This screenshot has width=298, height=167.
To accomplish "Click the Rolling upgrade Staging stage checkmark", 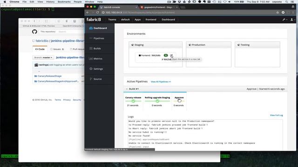I will click(157, 101).
